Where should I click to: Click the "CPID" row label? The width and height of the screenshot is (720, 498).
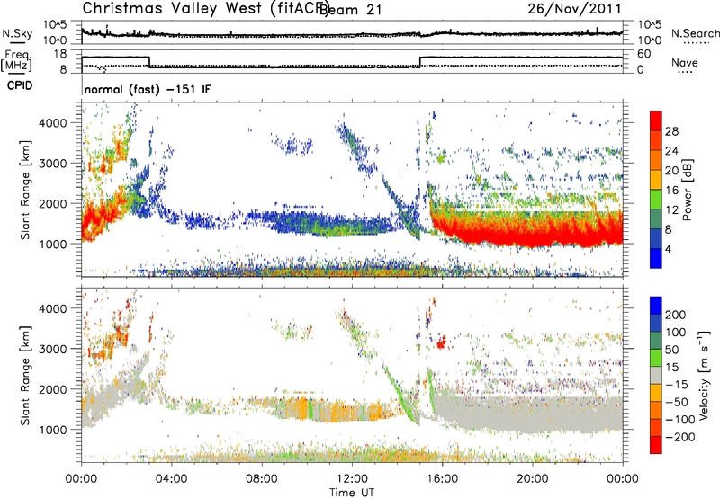(x=20, y=85)
